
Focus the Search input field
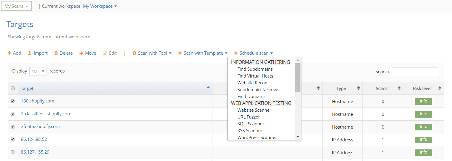415,72
